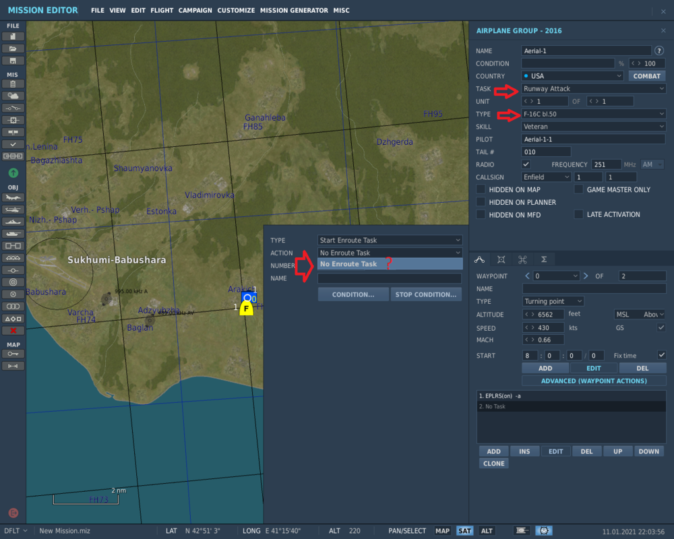This screenshot has width=674, height=539.
Task: Open the Skill dropdown set to Veteran
Action: pos(593,127)
